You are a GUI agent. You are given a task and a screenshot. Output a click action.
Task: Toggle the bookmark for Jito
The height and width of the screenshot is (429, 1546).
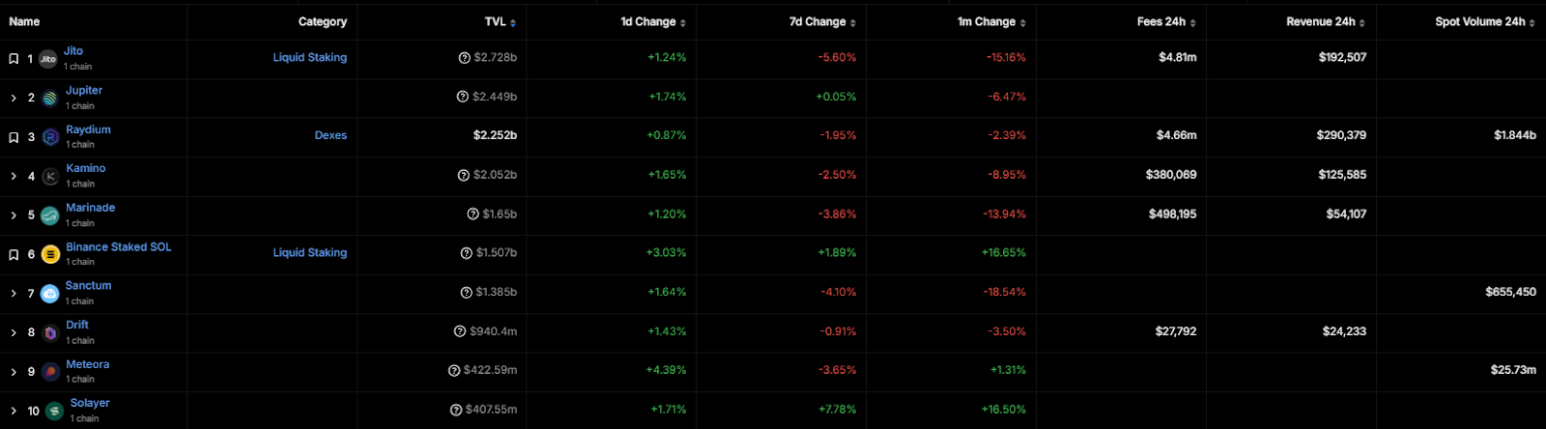pyautogui.click(x=14, y=59)
